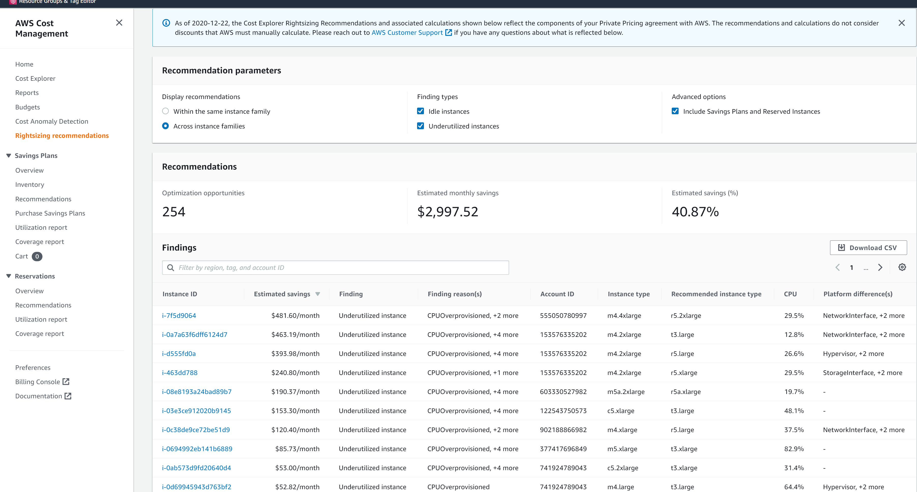Select Within the same instance family option

tap(165, 111)
